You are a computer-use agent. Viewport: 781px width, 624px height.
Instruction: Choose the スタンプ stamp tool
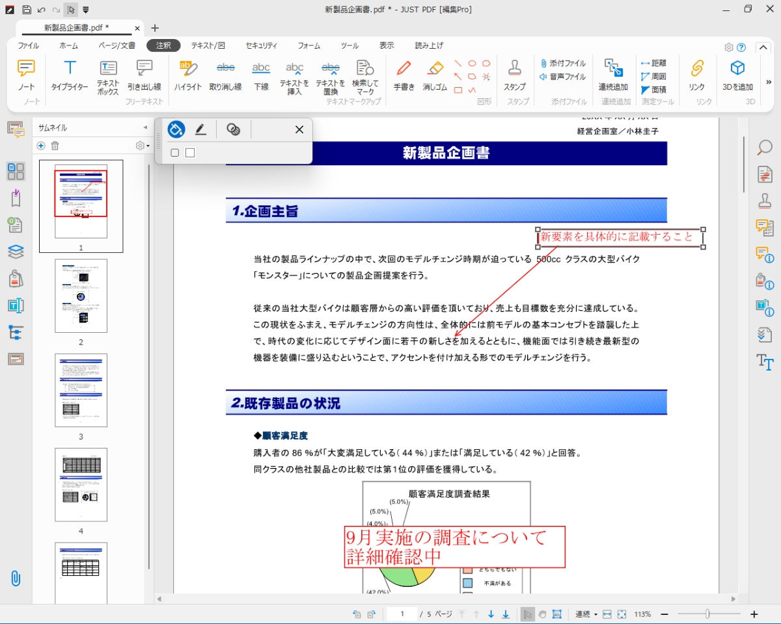(514, 75)
